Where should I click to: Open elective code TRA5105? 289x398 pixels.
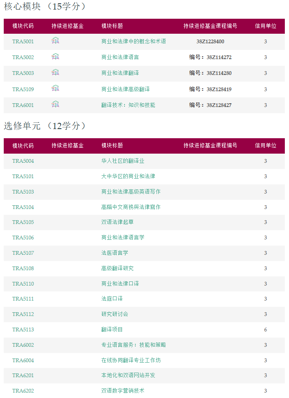23,222
